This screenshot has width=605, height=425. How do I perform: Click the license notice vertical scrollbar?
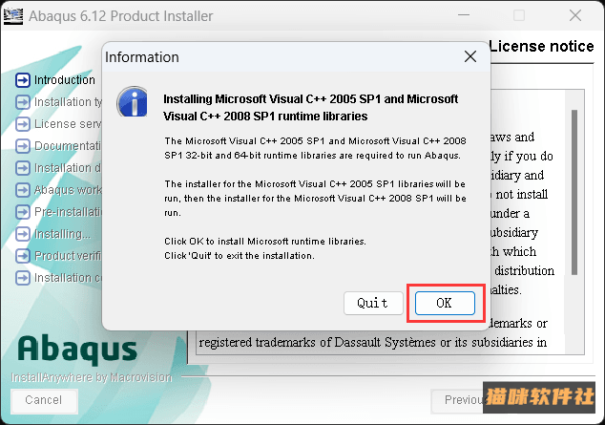click(574, 192)
